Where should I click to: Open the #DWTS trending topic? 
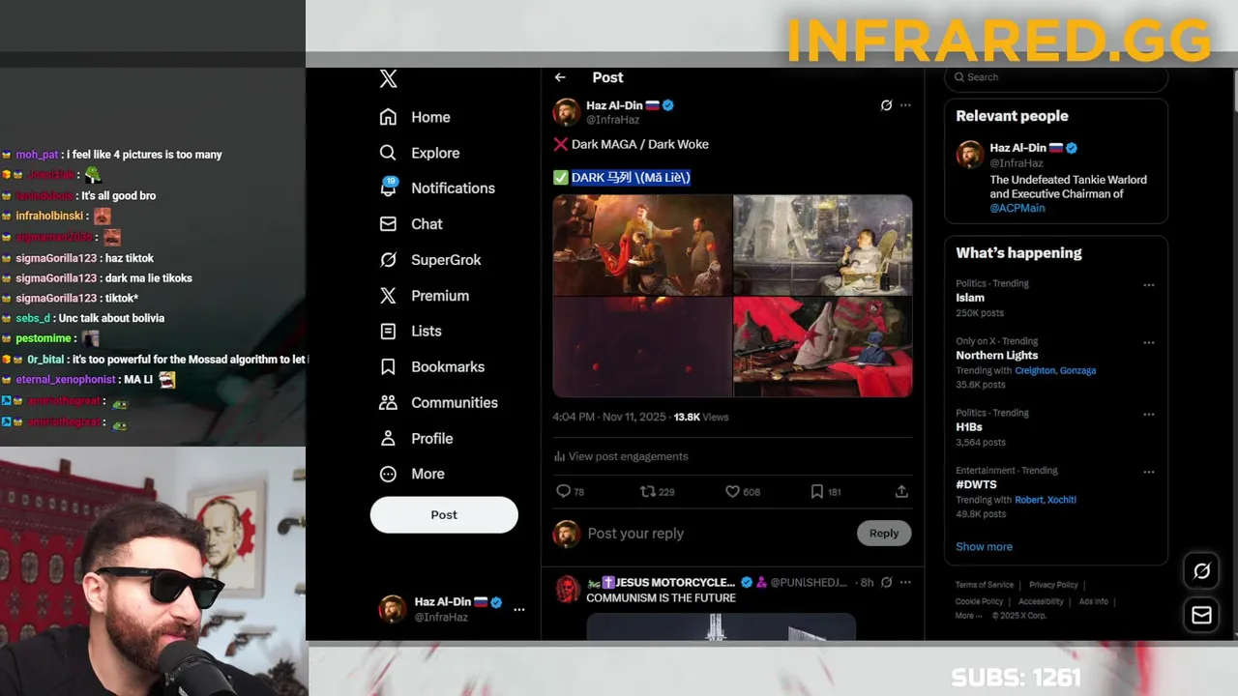pos(976,485)
